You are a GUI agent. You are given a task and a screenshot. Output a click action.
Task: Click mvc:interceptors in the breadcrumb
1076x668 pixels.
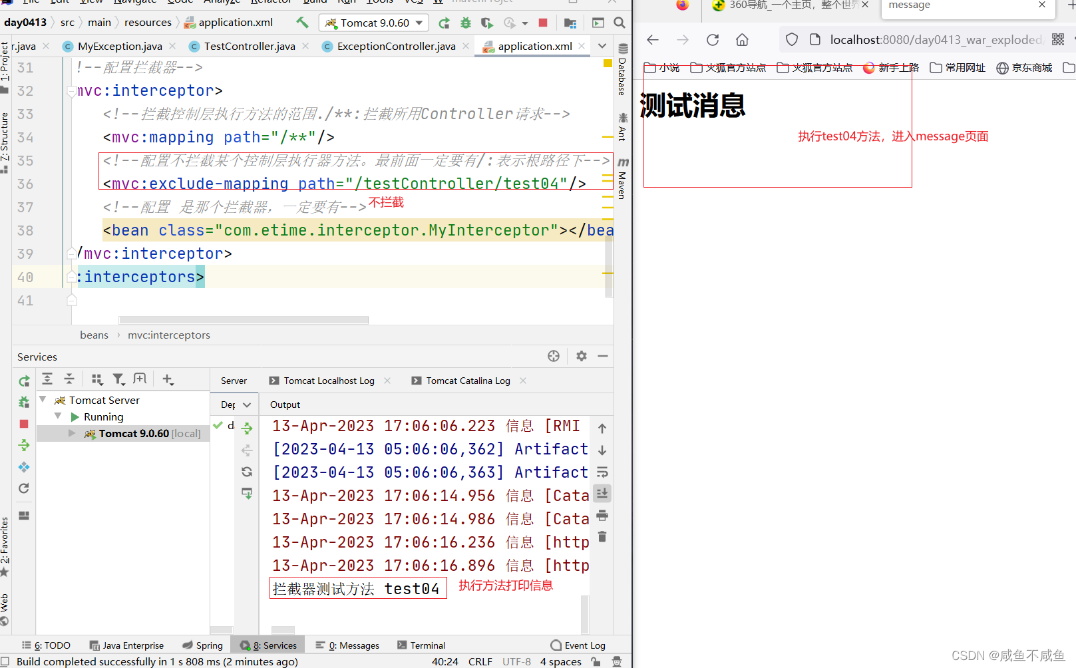tap(169, 335)
